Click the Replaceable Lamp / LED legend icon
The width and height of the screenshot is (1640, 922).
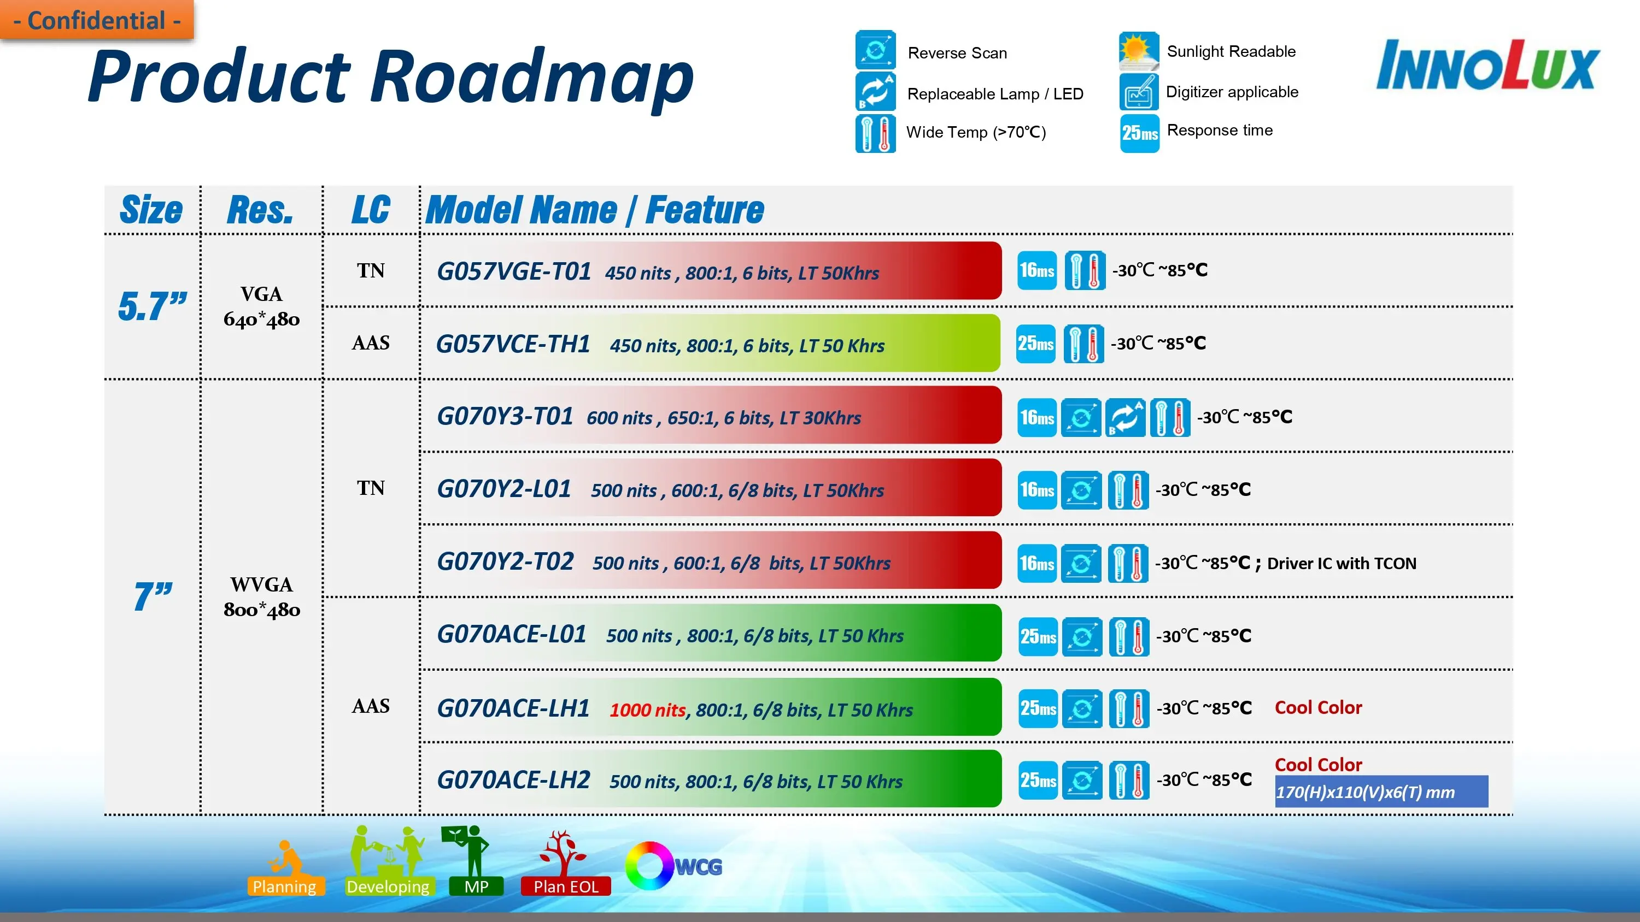tap(875, 92)
